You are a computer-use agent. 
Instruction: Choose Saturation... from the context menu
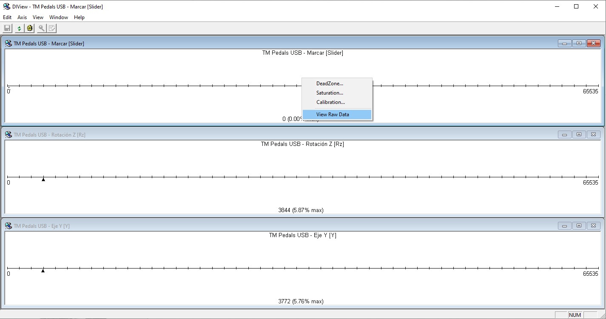(x=337, y=93)
